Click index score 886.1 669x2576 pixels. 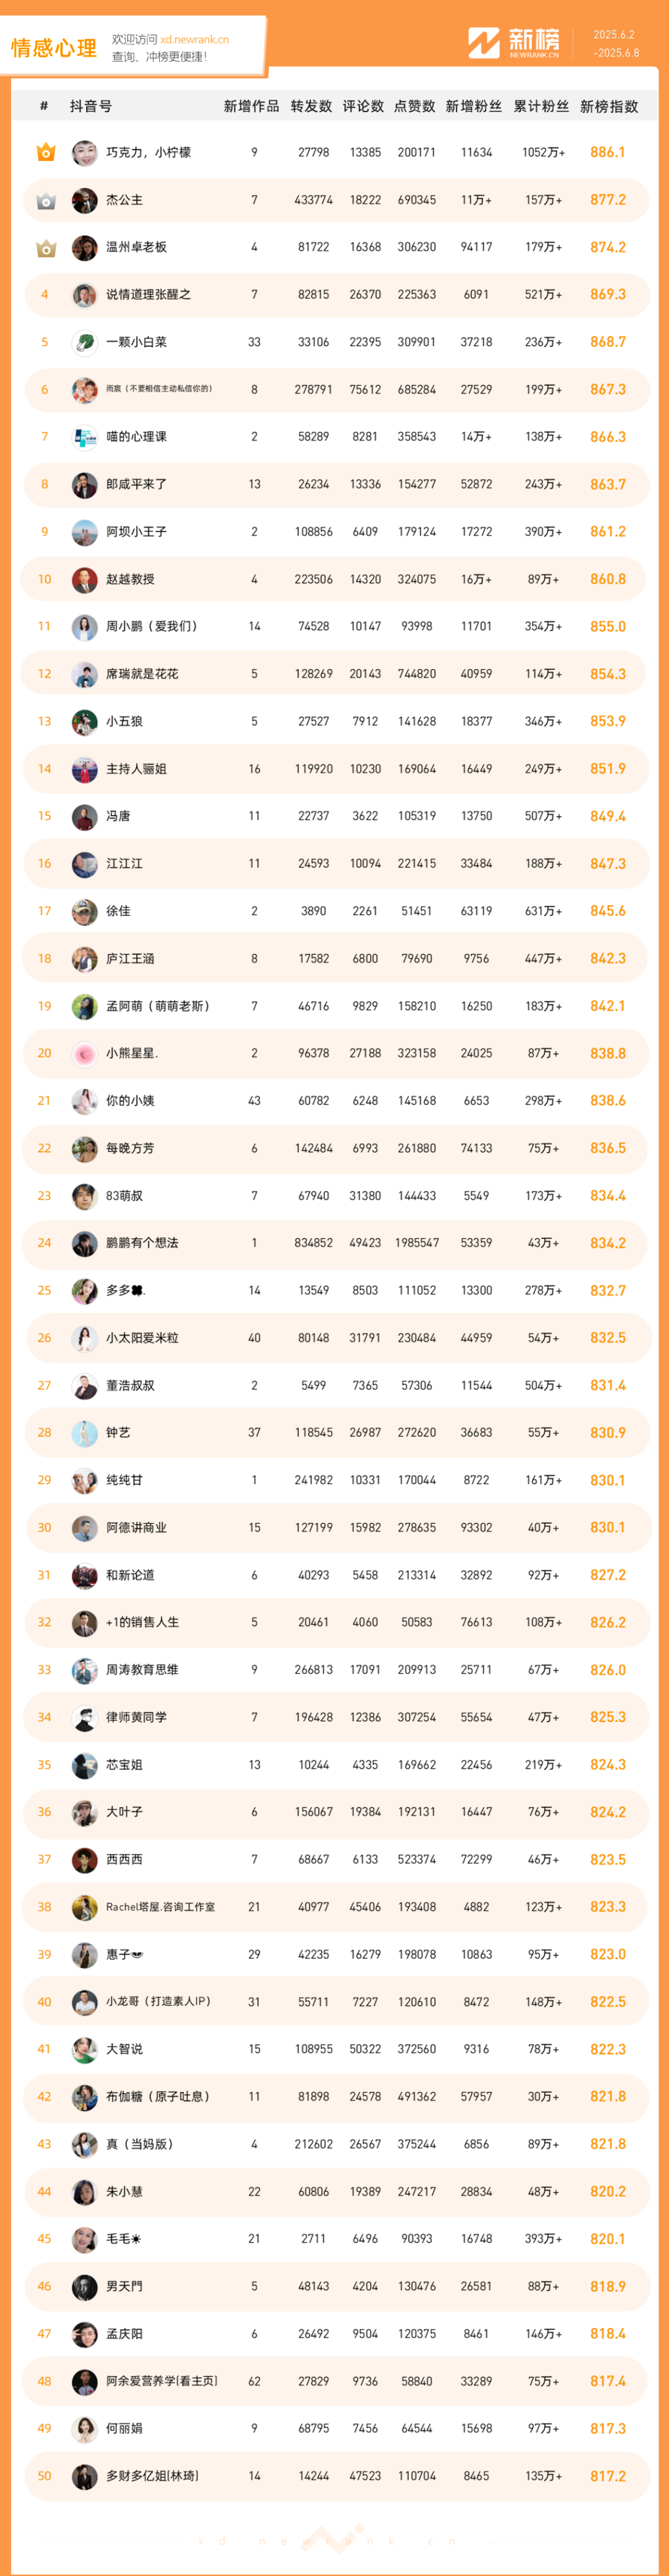pyautogui.click(x=607, y=152)
